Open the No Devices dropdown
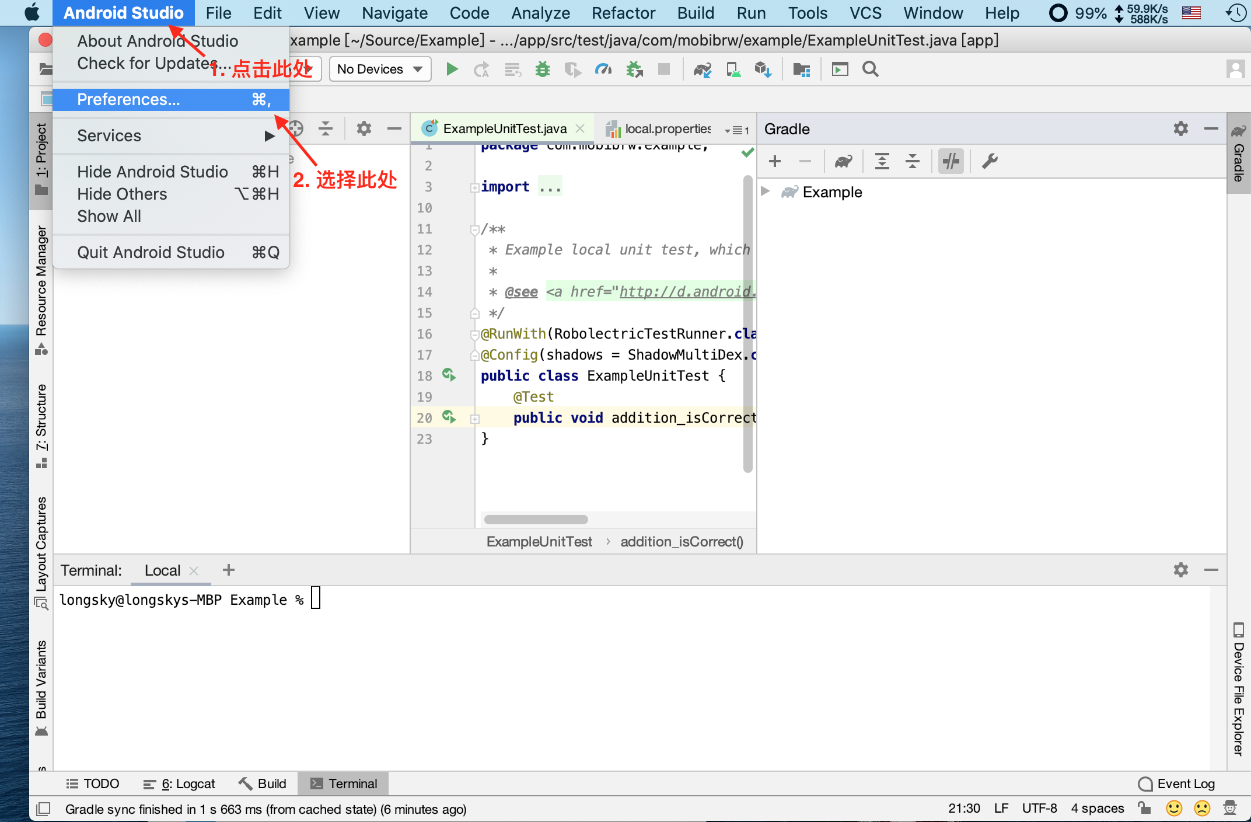 click(380, 69)
